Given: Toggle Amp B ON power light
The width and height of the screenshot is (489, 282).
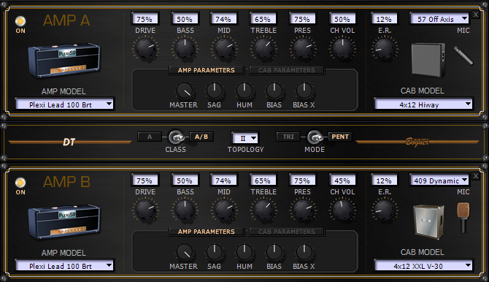Looking at the screenshot, I should (x=20, y=183).
